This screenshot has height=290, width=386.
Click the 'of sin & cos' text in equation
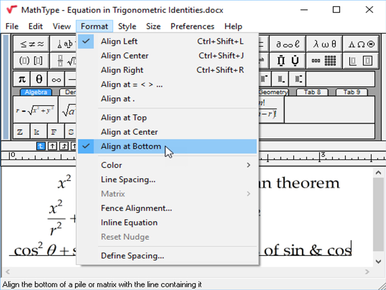(x=308, y=250)
